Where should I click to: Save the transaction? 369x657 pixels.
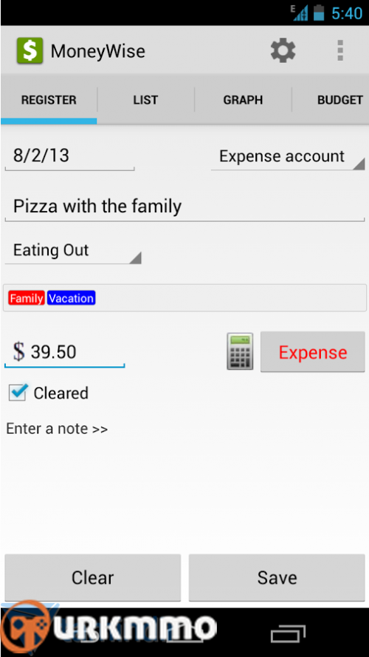(277, 577)
